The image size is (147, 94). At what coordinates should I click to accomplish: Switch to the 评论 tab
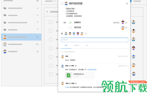tap(66, 45)
